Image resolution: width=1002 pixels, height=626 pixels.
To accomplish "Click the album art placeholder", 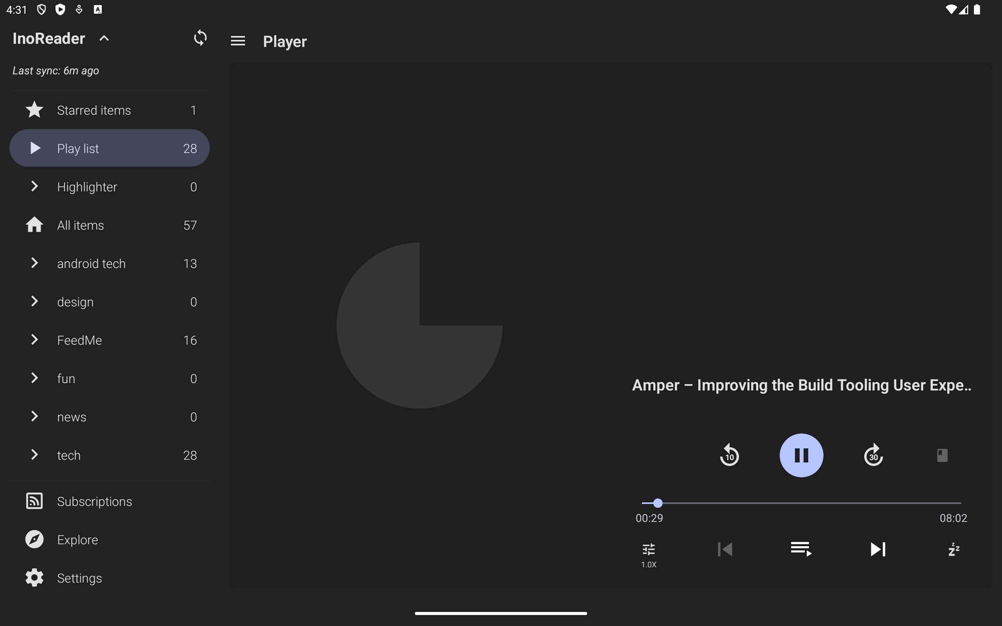I will (420, 326).
